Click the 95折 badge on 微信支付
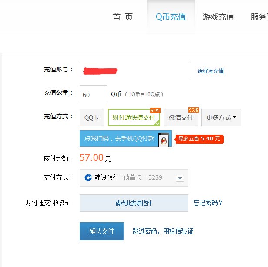 pos(194,110)
